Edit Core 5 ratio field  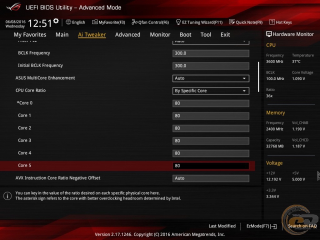click(211, 165)
